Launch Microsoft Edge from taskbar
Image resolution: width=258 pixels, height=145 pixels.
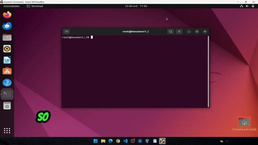coord(110,141)
